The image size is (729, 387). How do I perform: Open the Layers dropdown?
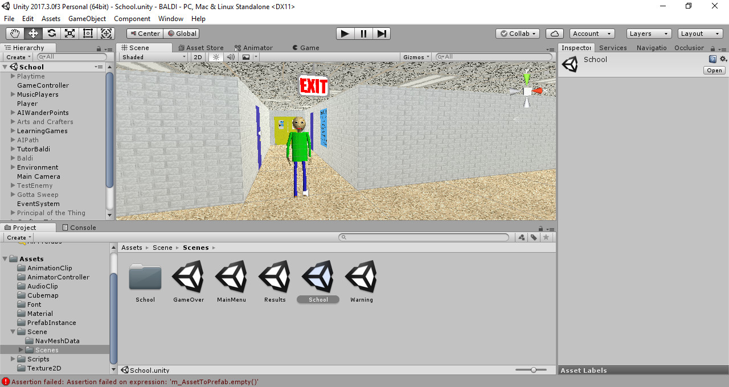(648, 33)
